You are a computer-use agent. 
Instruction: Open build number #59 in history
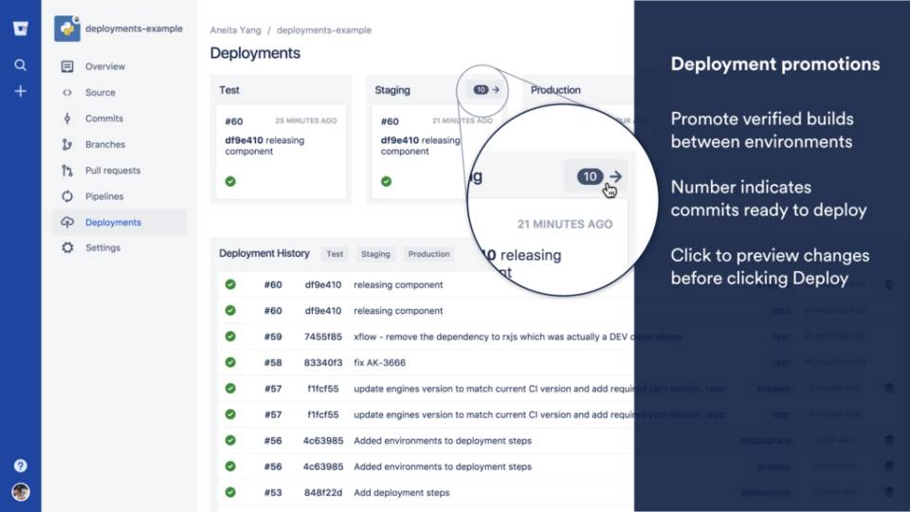(x=273, y=336)
